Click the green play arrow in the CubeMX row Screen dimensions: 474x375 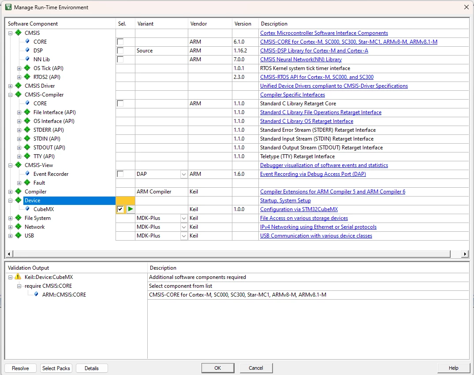click(131, 209)
